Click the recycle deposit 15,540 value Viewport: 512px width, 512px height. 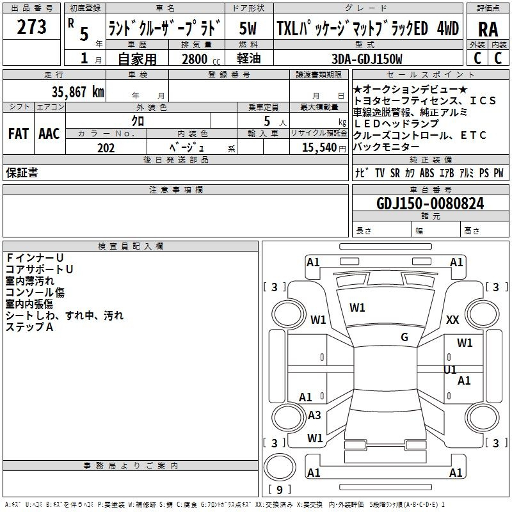pyautogui.click(x=318, y=148)
